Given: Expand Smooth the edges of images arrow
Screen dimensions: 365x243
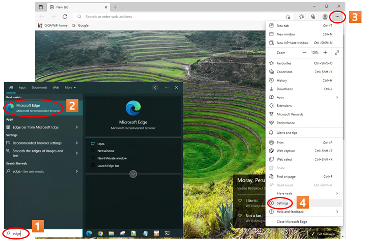Looking at the screenshot, I should click(77, 153).
